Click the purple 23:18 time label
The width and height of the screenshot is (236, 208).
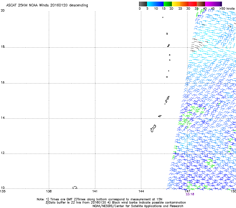coord(190,194)
